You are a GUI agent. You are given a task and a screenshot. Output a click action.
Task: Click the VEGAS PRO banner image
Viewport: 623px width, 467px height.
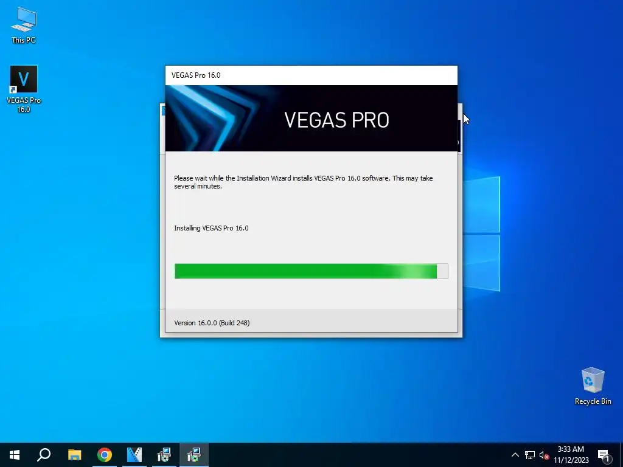pos(311,119)
